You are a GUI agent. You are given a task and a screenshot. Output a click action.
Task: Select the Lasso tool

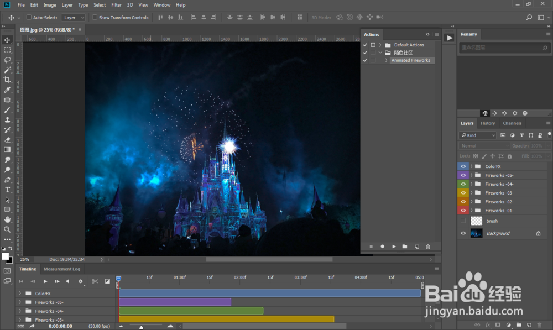[x=8, y=60]
